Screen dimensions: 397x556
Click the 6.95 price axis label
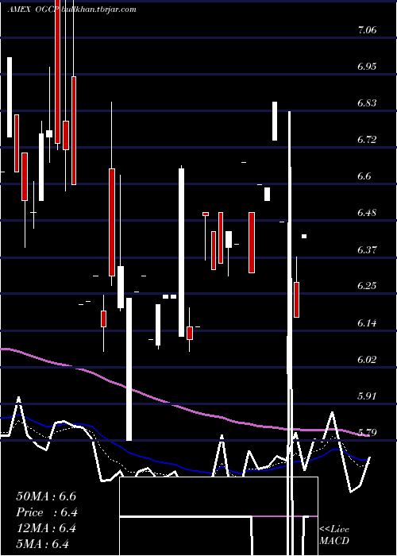click(x=367, y=67)
